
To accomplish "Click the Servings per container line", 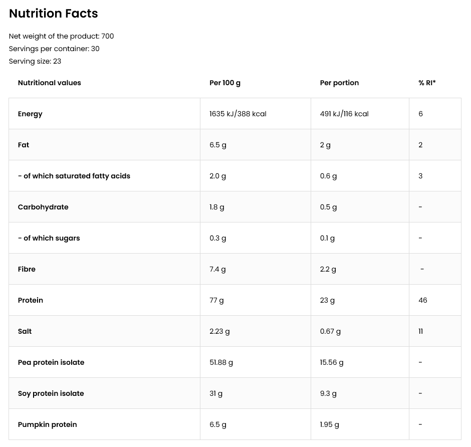I will [x=54, y=49].
